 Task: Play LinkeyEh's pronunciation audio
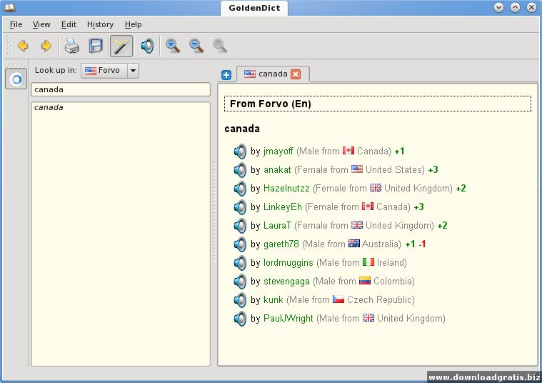pos(240,207)
